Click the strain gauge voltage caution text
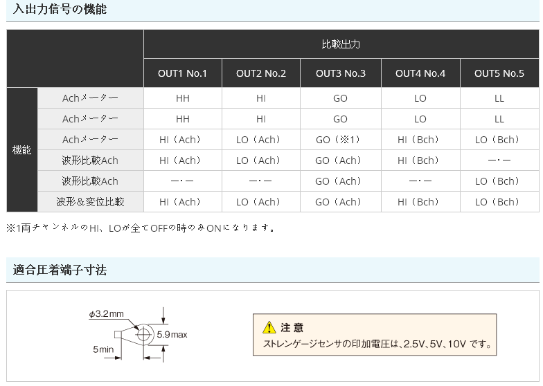Screen dimensions: 543x386 (377, 344)
